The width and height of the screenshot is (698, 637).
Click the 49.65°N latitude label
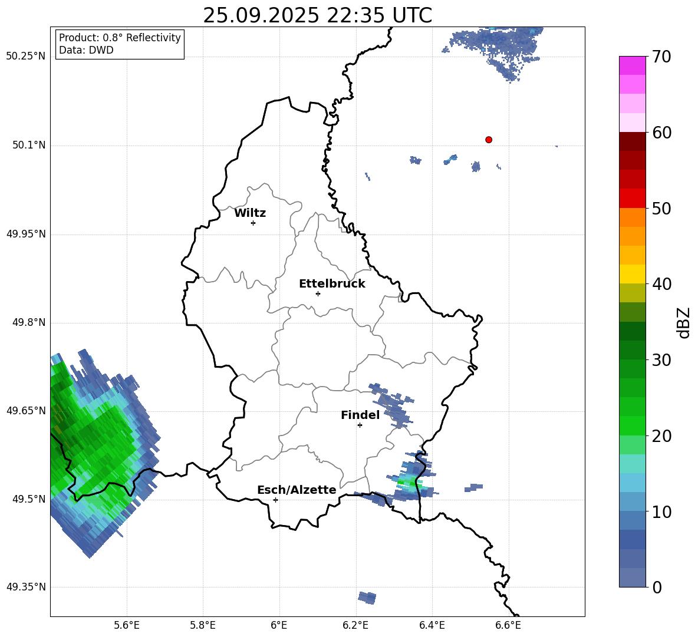[x=26, y=411]
